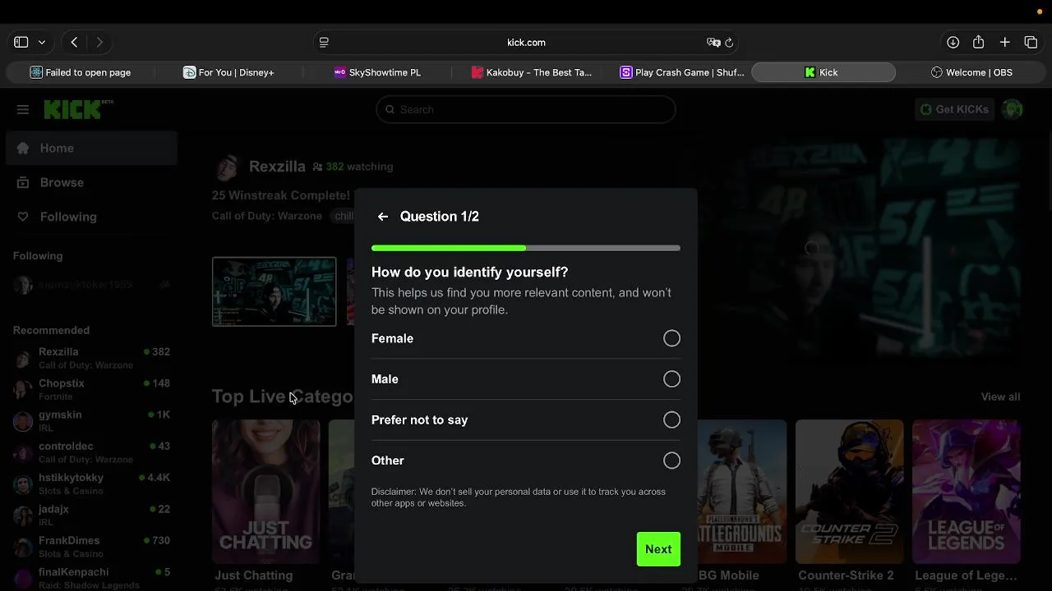Screen dimensions: 1052x591
Task: Click the Browse icon in sidebar
Action: [23, 182]
